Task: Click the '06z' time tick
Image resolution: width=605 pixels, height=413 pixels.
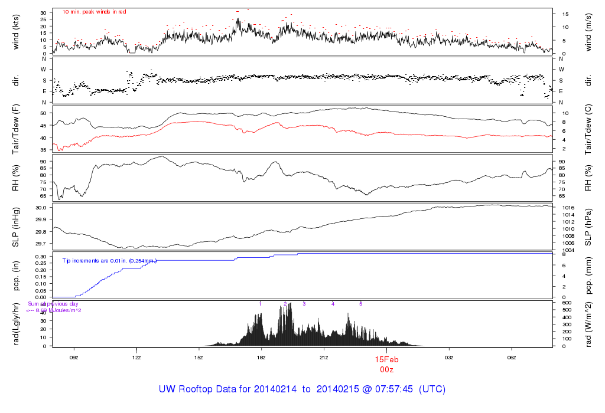Action: (x=511, y=358)
